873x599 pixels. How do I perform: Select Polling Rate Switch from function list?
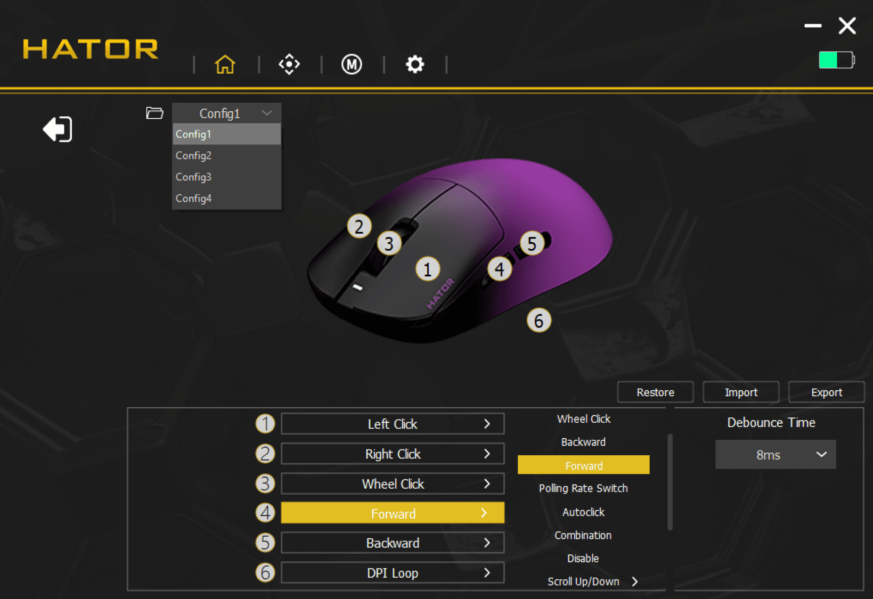pos(583,488)
